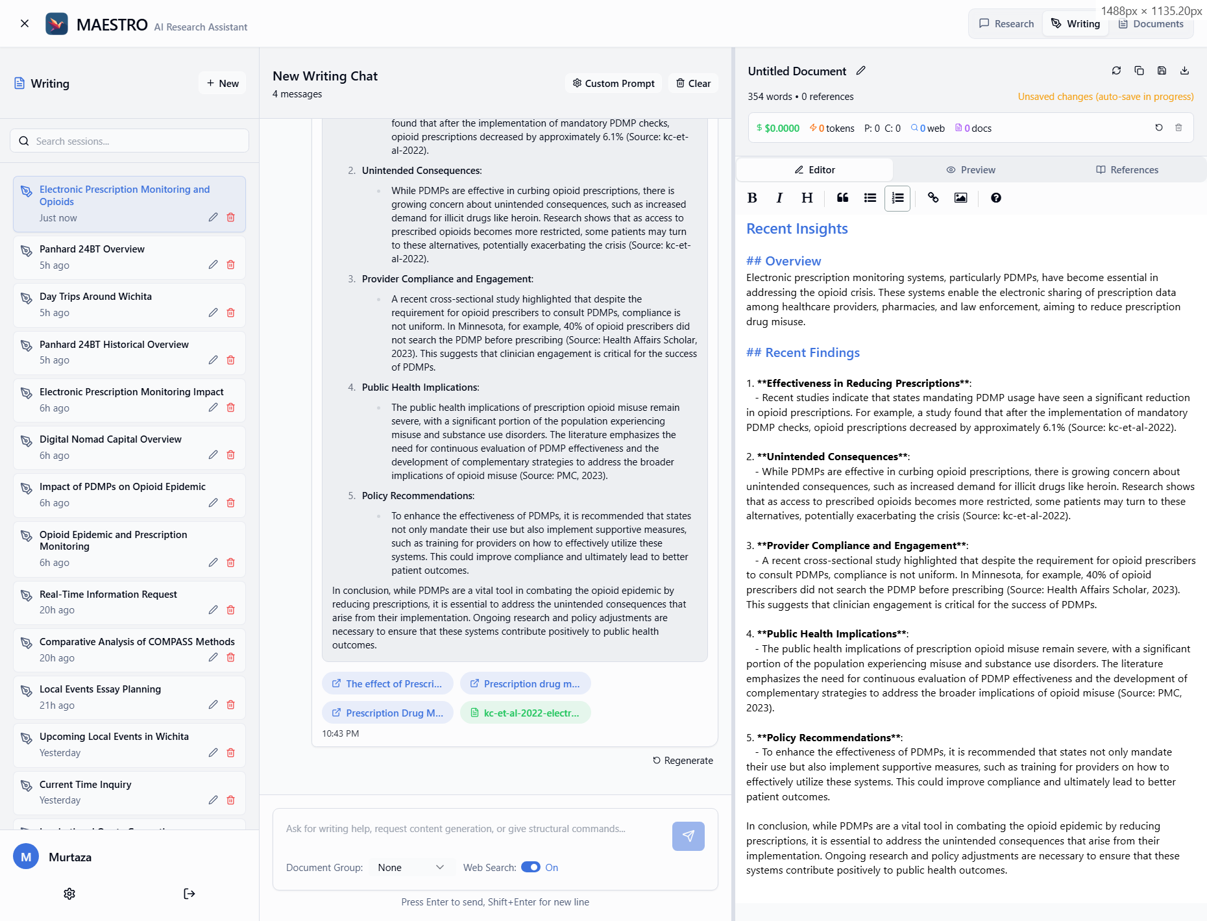Insert an image from editor toolbar

[x=960, y=198]
